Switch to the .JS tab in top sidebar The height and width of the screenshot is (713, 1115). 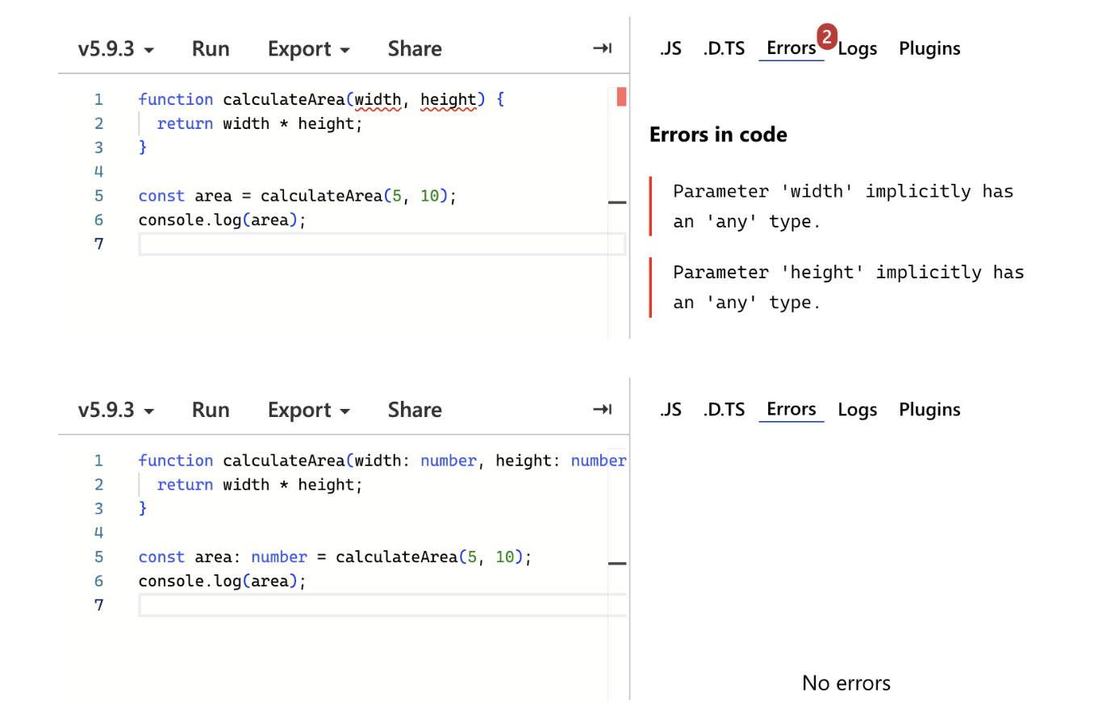pos(670,49)
